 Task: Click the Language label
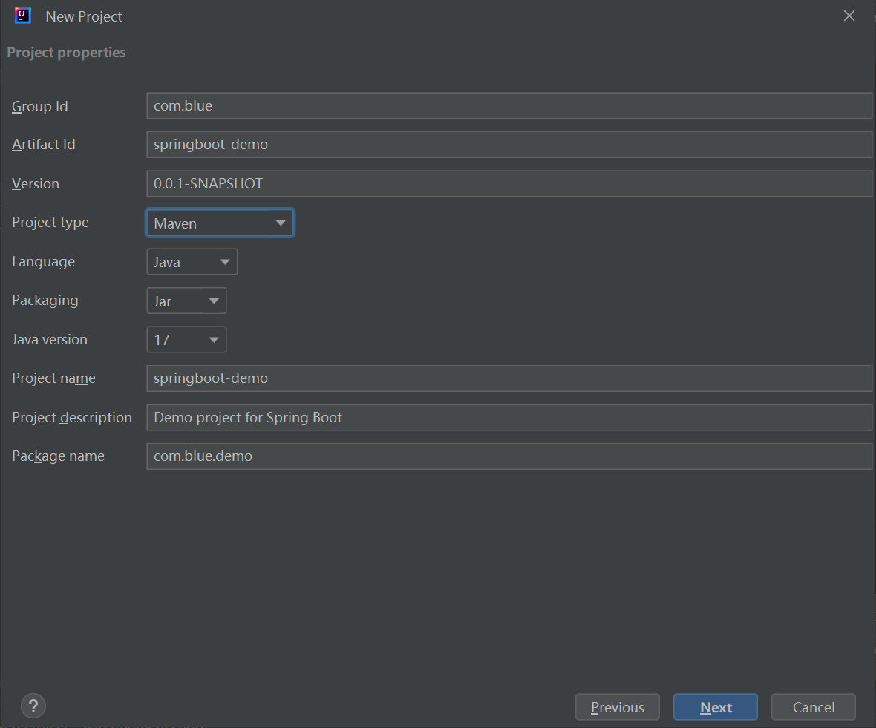43,262
